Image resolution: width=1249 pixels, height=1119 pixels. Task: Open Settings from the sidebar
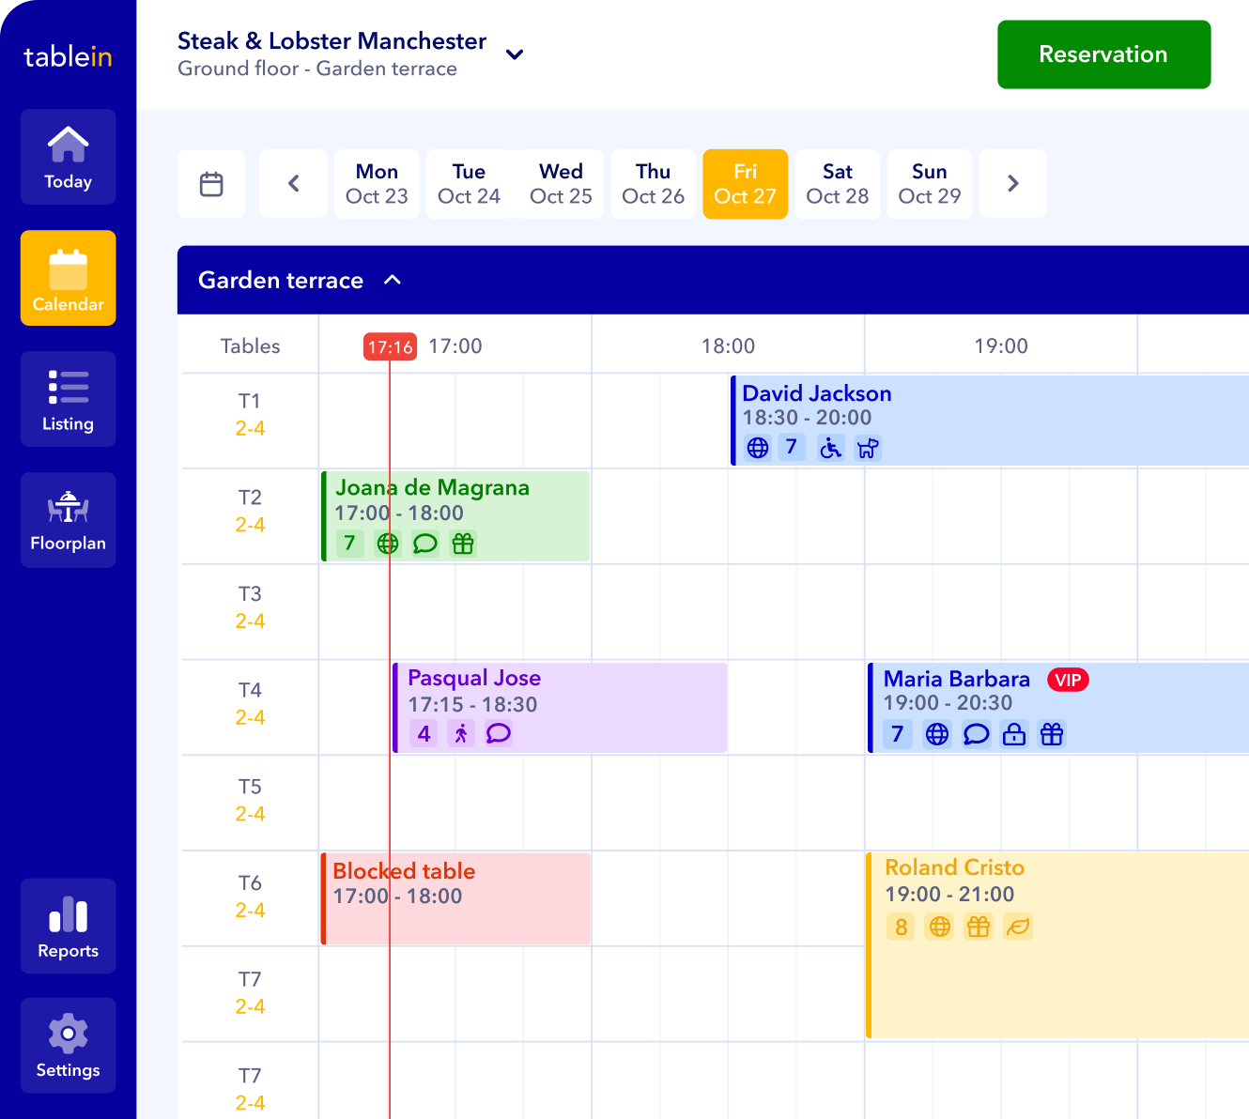[68, 1045]
